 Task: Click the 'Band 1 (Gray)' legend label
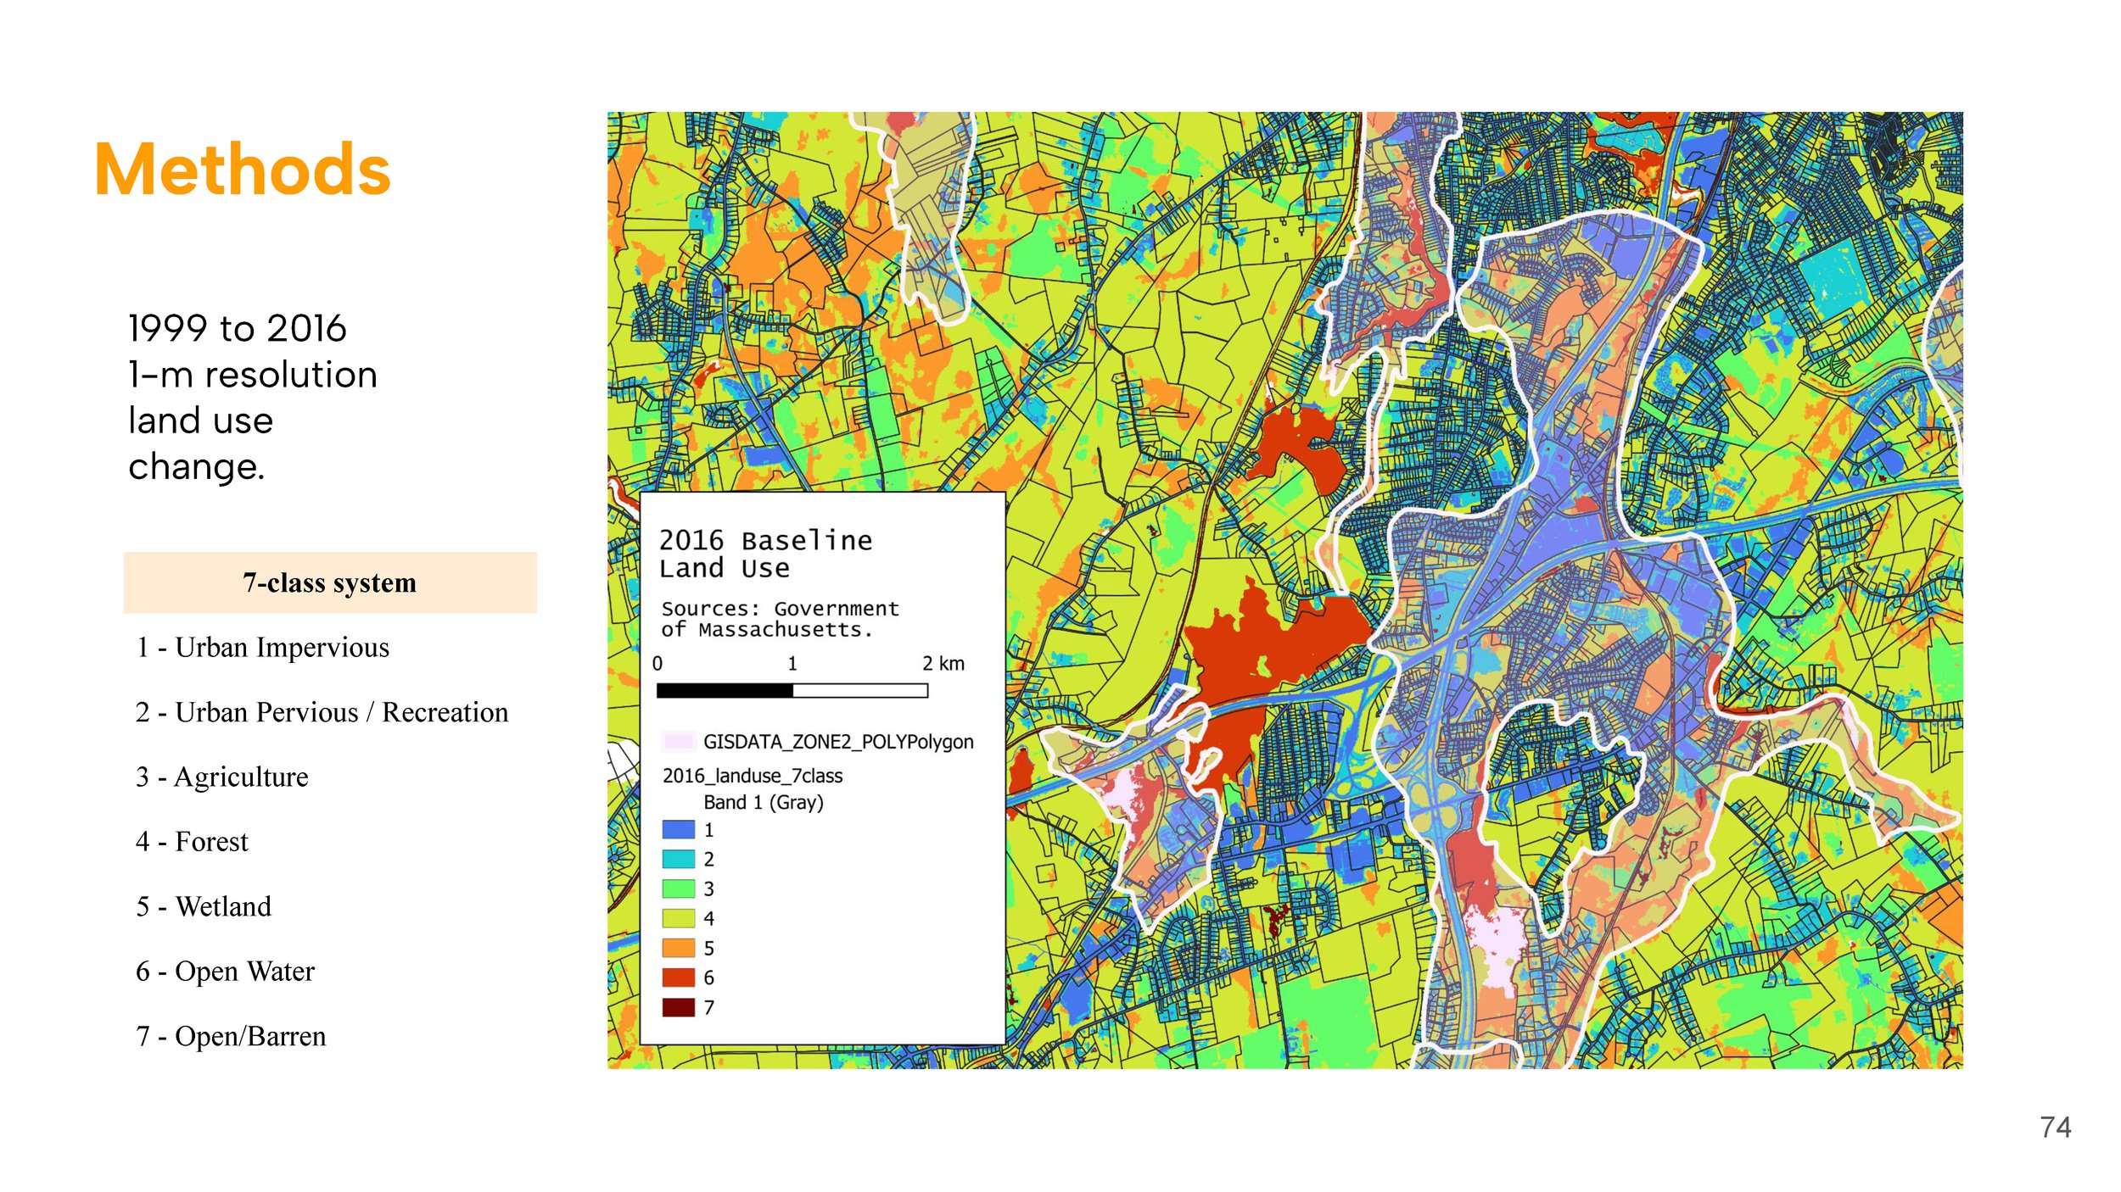click(764, 802)
